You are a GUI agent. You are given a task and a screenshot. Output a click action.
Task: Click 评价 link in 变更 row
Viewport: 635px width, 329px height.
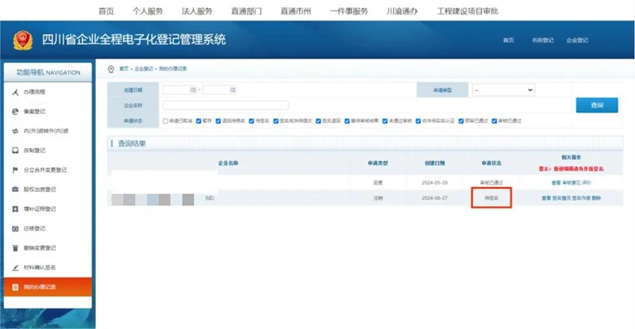tap(587, 183)
